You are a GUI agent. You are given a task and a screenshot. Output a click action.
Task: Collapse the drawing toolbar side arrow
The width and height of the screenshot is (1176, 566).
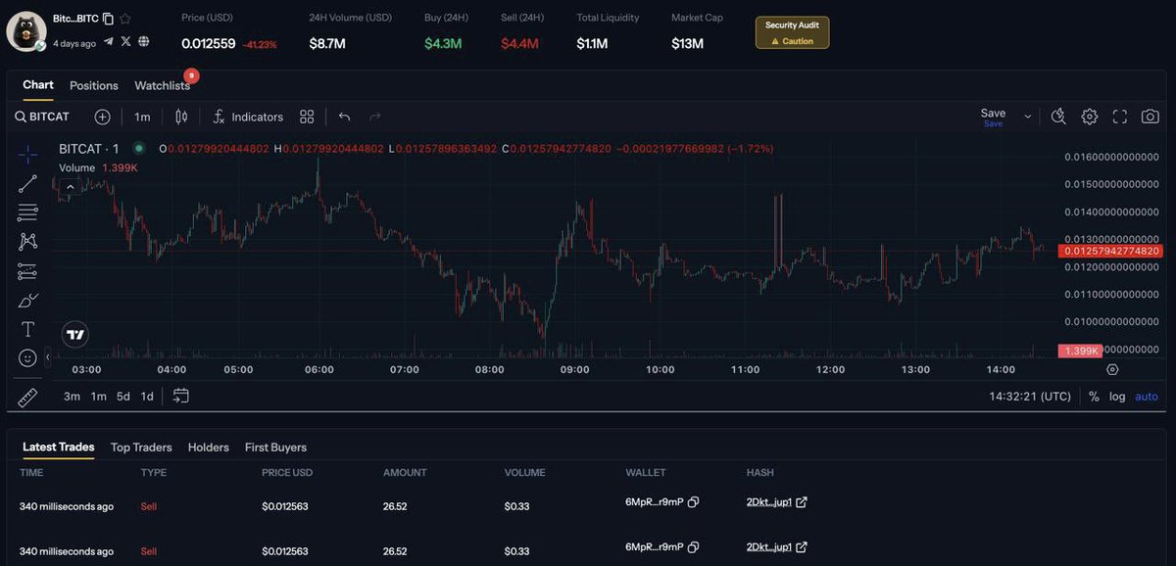click(x=48, y=357)
